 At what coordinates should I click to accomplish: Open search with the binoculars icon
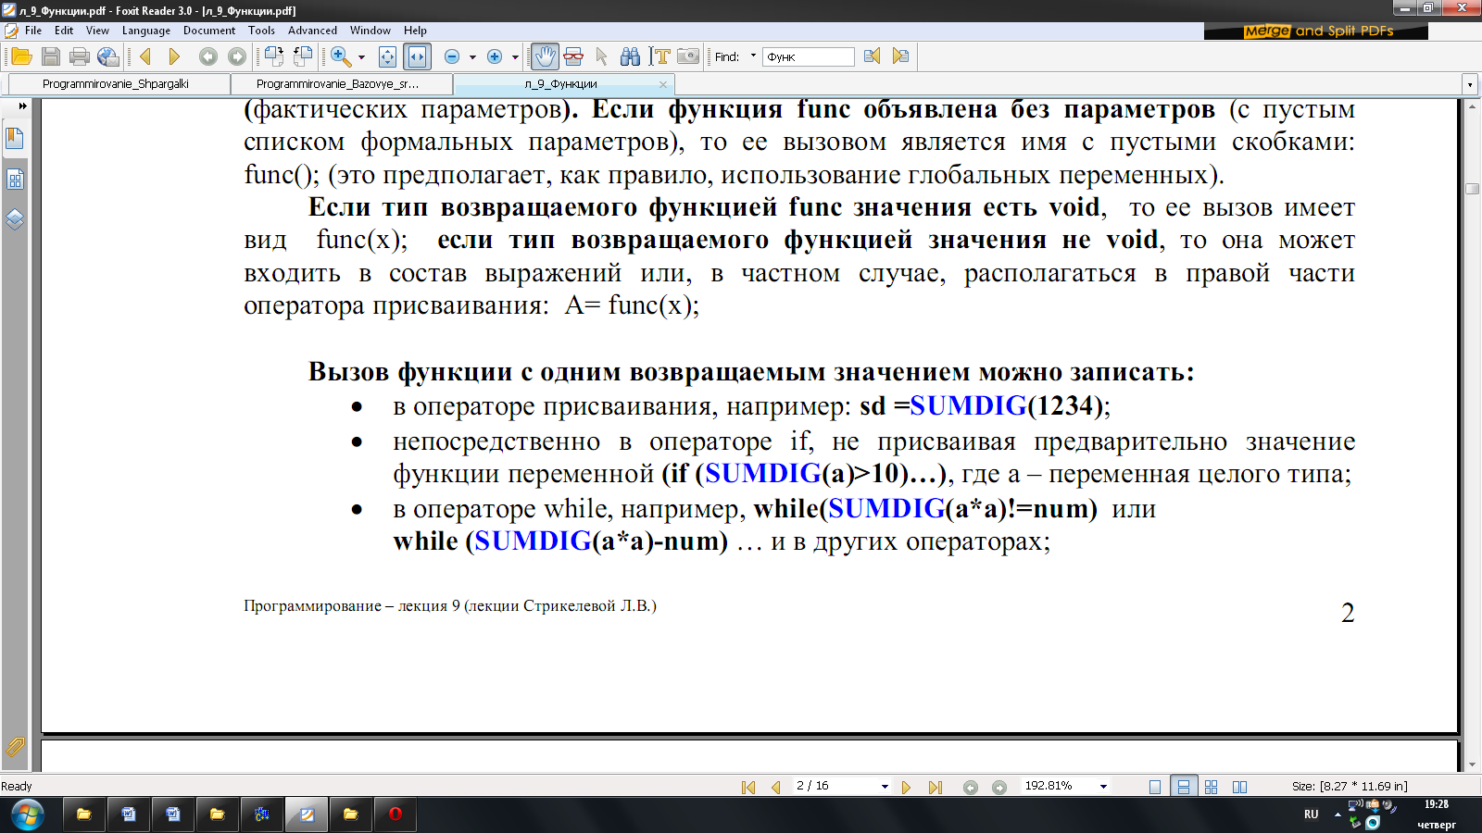630,56
